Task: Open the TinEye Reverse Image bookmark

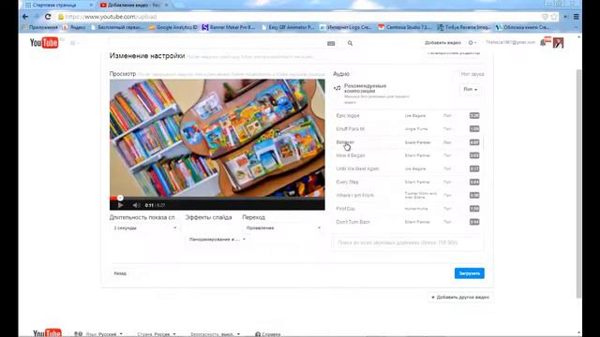Action: tap(463, 27)
